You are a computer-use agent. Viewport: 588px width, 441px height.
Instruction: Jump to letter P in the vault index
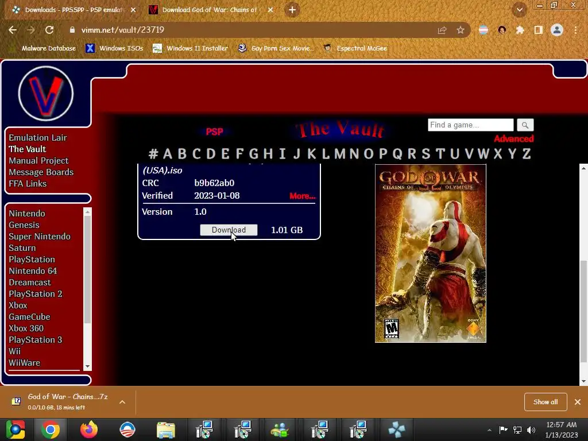[383, 154]
